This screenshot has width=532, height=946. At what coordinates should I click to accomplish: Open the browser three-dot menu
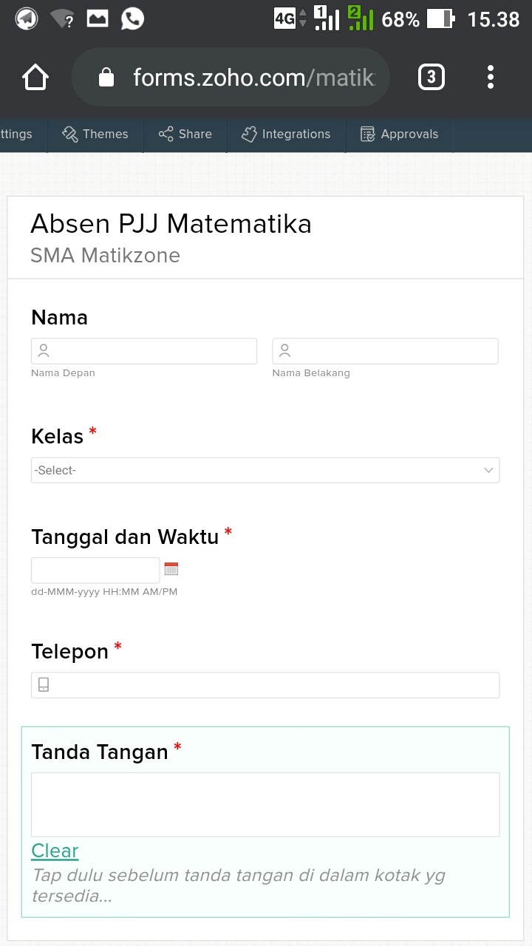tap(491, 77)
